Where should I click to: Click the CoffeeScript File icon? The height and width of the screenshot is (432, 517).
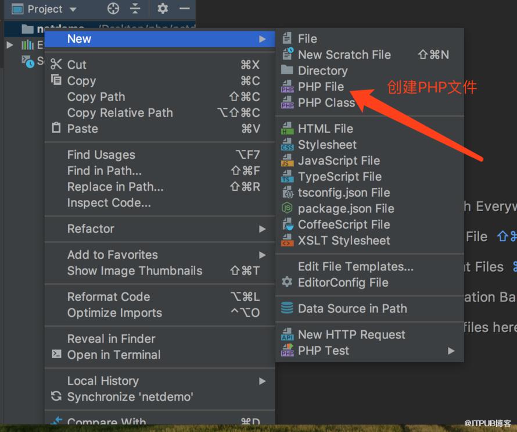pyautogui.click(x=287, y=224)
